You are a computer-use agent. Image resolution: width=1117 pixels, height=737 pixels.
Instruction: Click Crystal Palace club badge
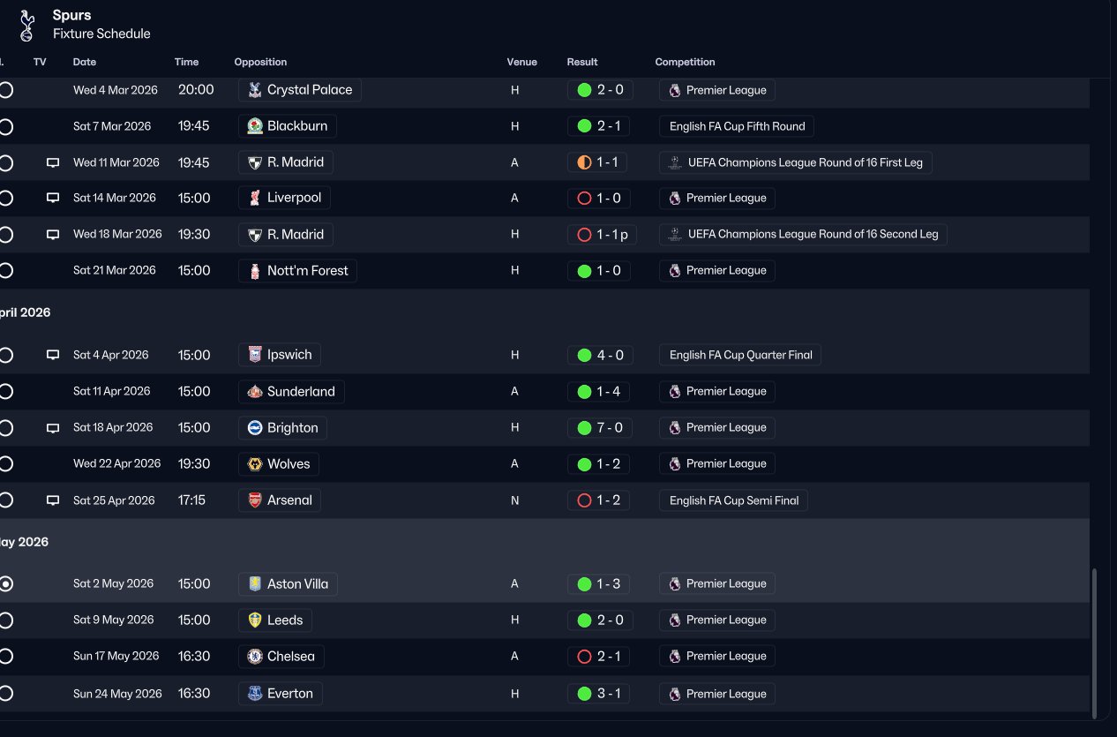[255, 90]
